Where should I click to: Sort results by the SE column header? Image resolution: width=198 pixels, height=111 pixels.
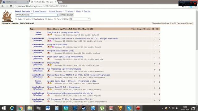pyautogui.click(x=153, y=29)
